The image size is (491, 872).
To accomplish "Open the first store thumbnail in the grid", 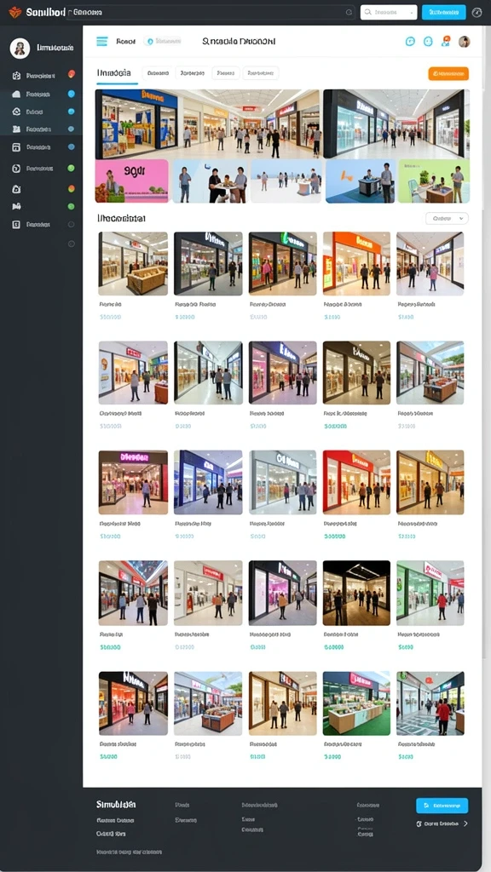I will pyautogui.click(x=133, y=264).
